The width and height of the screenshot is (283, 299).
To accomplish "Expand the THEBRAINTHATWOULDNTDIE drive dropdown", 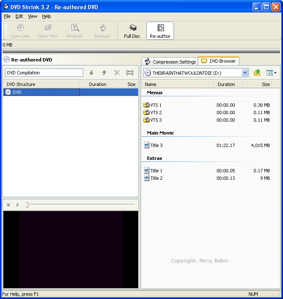I will 245,73.
